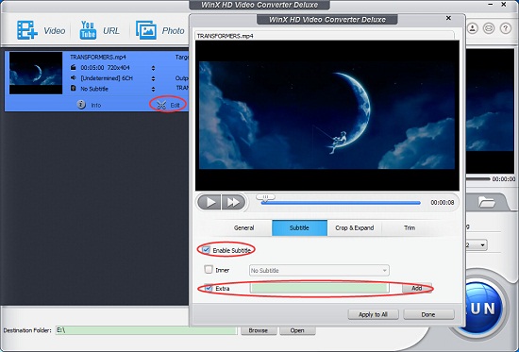Expand the No Subtitle inner dropdown
The width and height of the screenshot is (519, 352).
click(x=319, y=270)
